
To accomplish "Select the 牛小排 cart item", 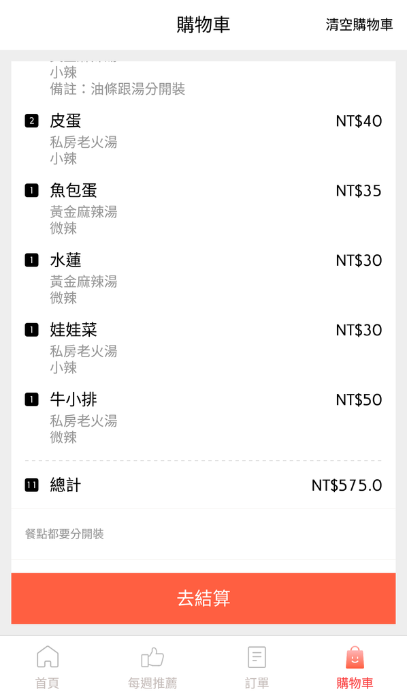I will pyautogui.click(x=203, y=418).
